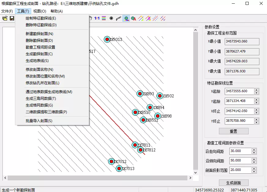Select 生成勘探剖面(C) menu entry
The width and height of the screenshot is (267, 192).
click(52, 54)
